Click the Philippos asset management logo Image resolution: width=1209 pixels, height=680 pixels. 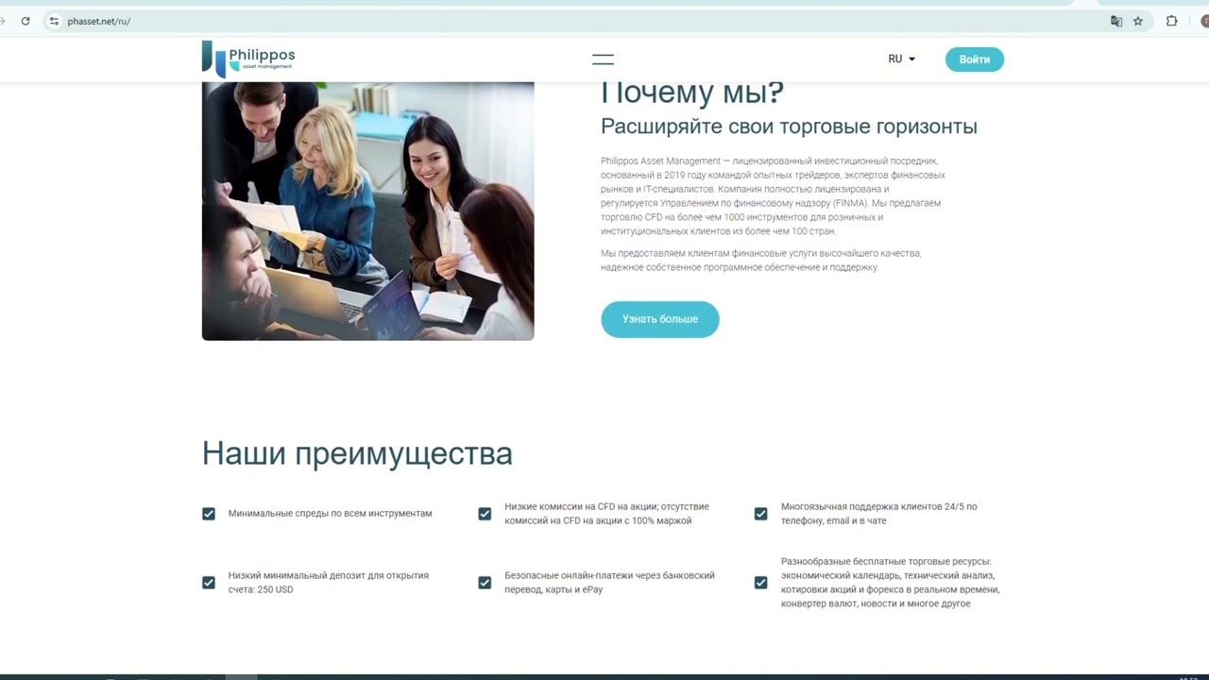click(248, 59)
